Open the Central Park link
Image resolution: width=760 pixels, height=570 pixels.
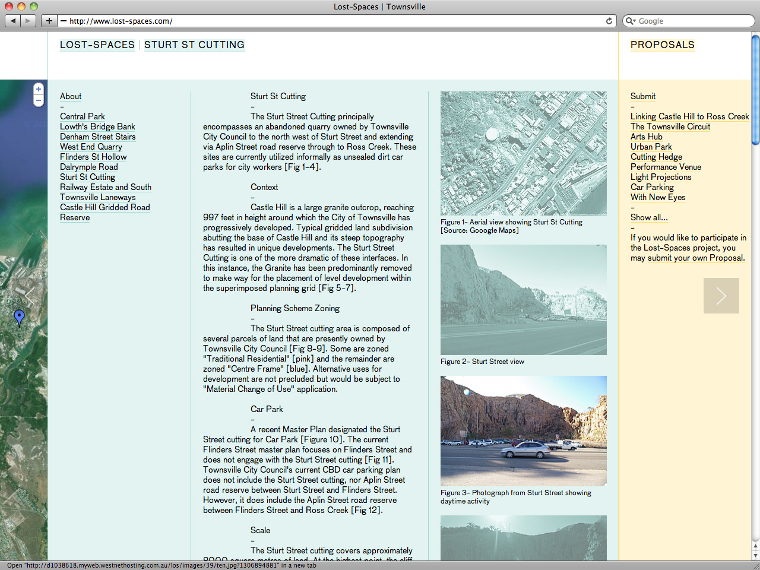[82, 116]
